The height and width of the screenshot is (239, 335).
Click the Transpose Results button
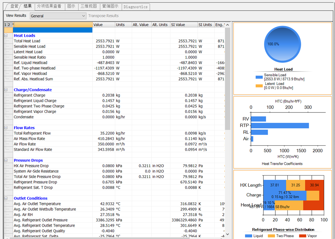(103, 16)
